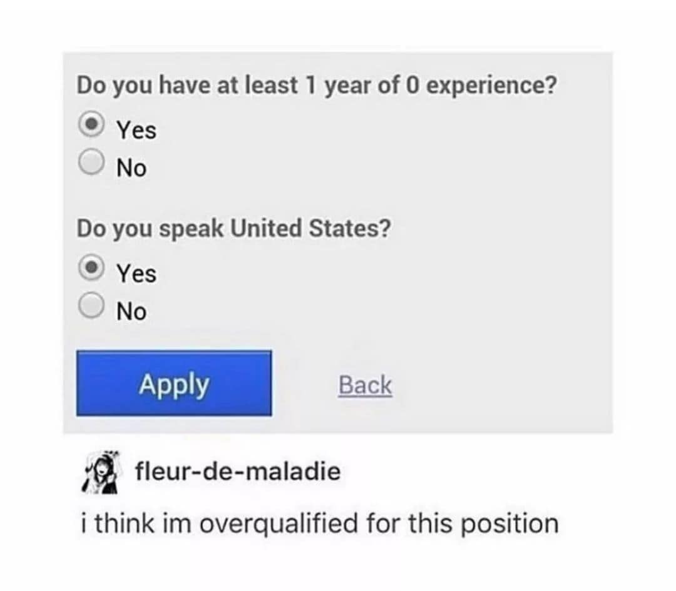
Task: Click the No label under the second question
Action: (x=130, y=310)
